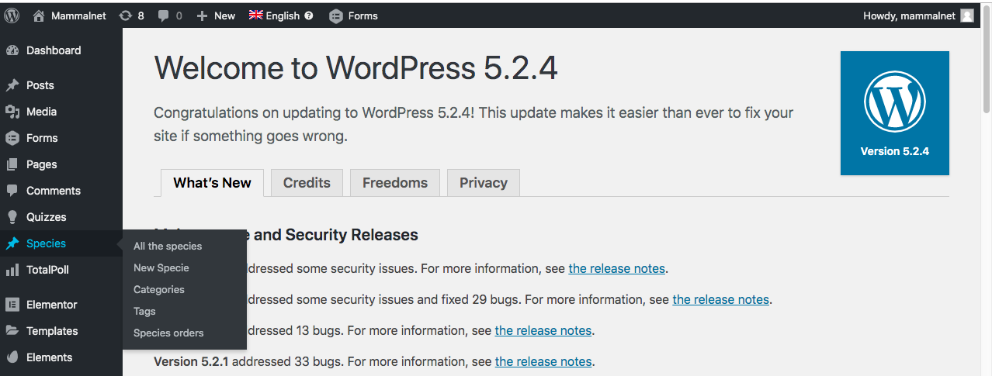
Task: Switch to the Credits tab
Action: pyautogui.click(x=307, y=183)
